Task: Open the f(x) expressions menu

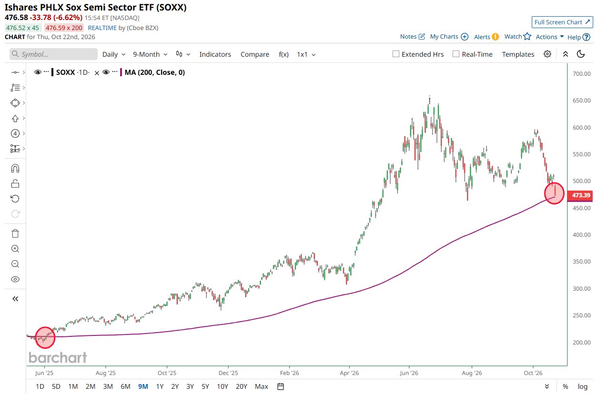Action: click(283, 54)
